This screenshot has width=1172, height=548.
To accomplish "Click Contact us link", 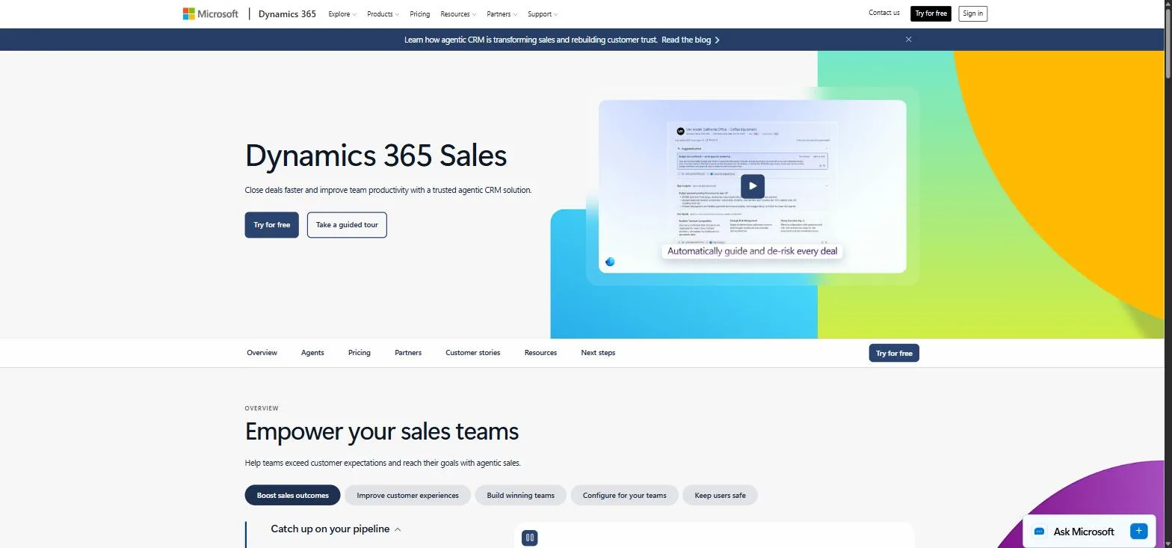I will click(x=884, y=13).
